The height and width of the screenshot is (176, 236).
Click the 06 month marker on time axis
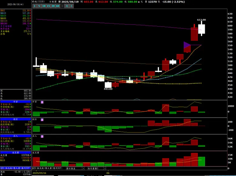pos(108,173)
